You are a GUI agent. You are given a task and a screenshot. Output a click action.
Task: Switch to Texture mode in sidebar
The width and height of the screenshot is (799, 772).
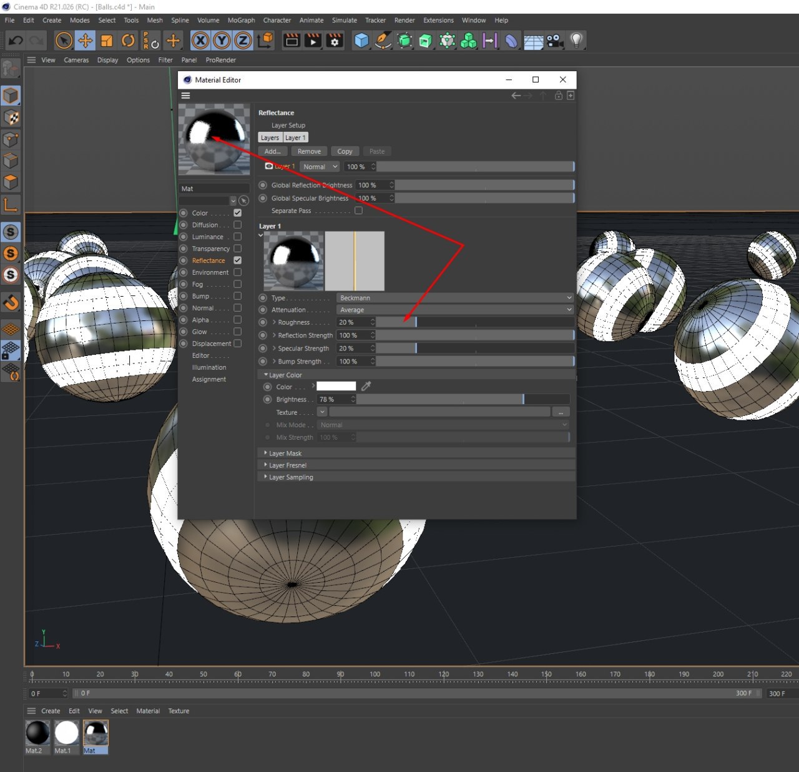[x=11, y=117]
